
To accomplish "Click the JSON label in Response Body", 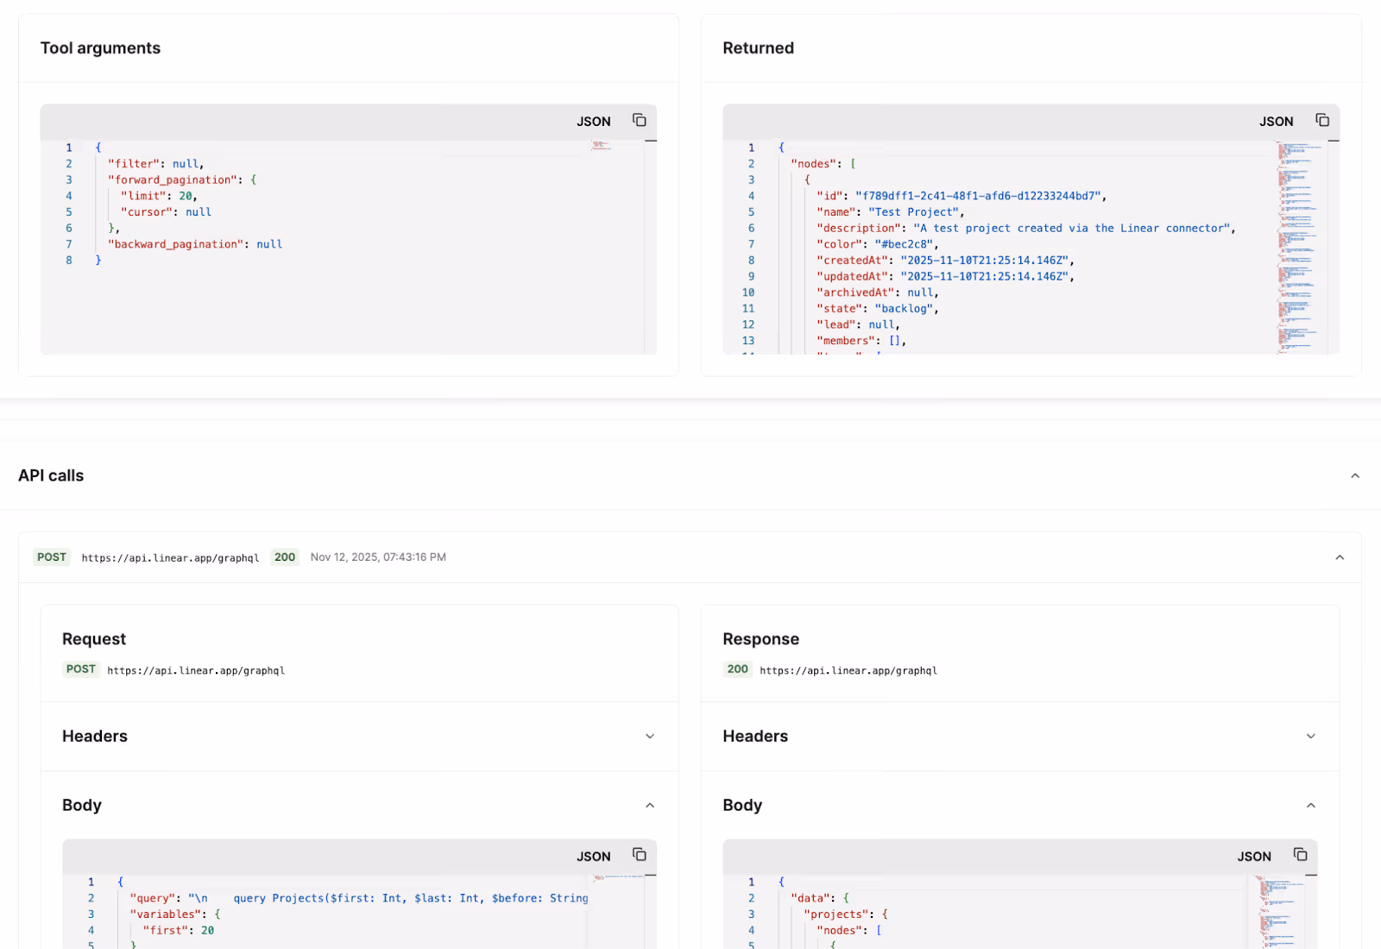I will click(1255, 857).
